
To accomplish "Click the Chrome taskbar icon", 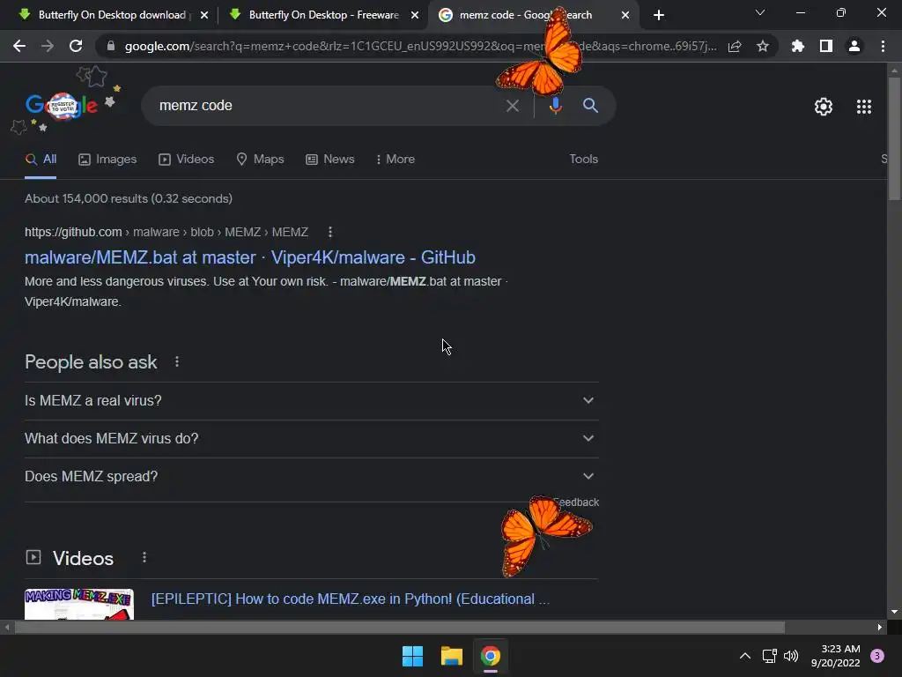I will 491,656.
